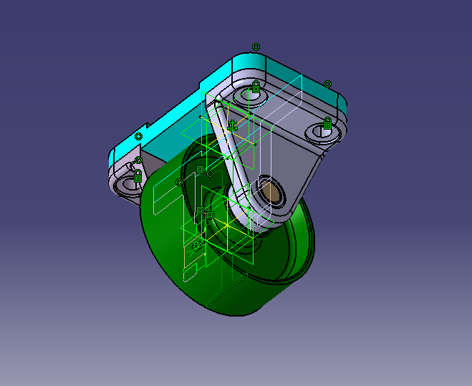Click the contact square symbol at the top bolt hole
Screen dimensions: 472x386
pyautogui.click(x=256, y=89)
